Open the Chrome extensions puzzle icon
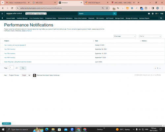The height and width of the screenshot is (132, 165). click(x=146, y=8)
